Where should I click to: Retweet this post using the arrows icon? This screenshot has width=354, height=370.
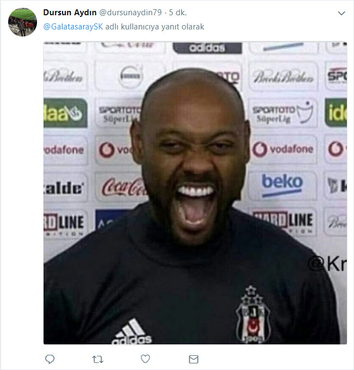pos(97,360)
